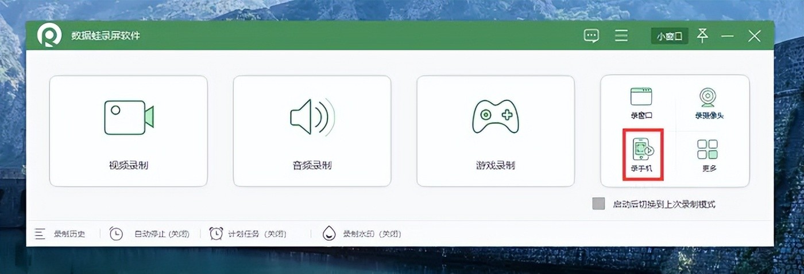Choose the 录窗口 window recording icon
This screenshot has height=274, width=804.
coord(641,103)
